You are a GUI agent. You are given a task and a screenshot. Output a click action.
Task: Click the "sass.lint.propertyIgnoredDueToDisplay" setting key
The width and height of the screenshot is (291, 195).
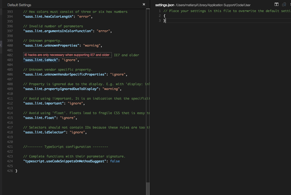(x=61, y=89)
